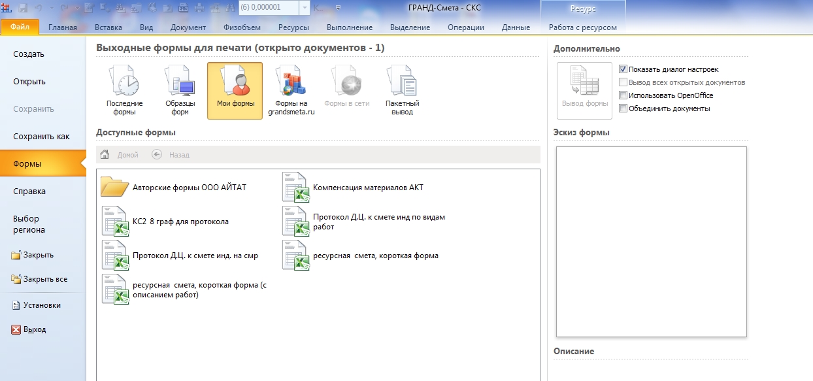Screen dimensions: 813x381
Task: Enable the Объединить документы checkbox
Action: coord(623,108)
